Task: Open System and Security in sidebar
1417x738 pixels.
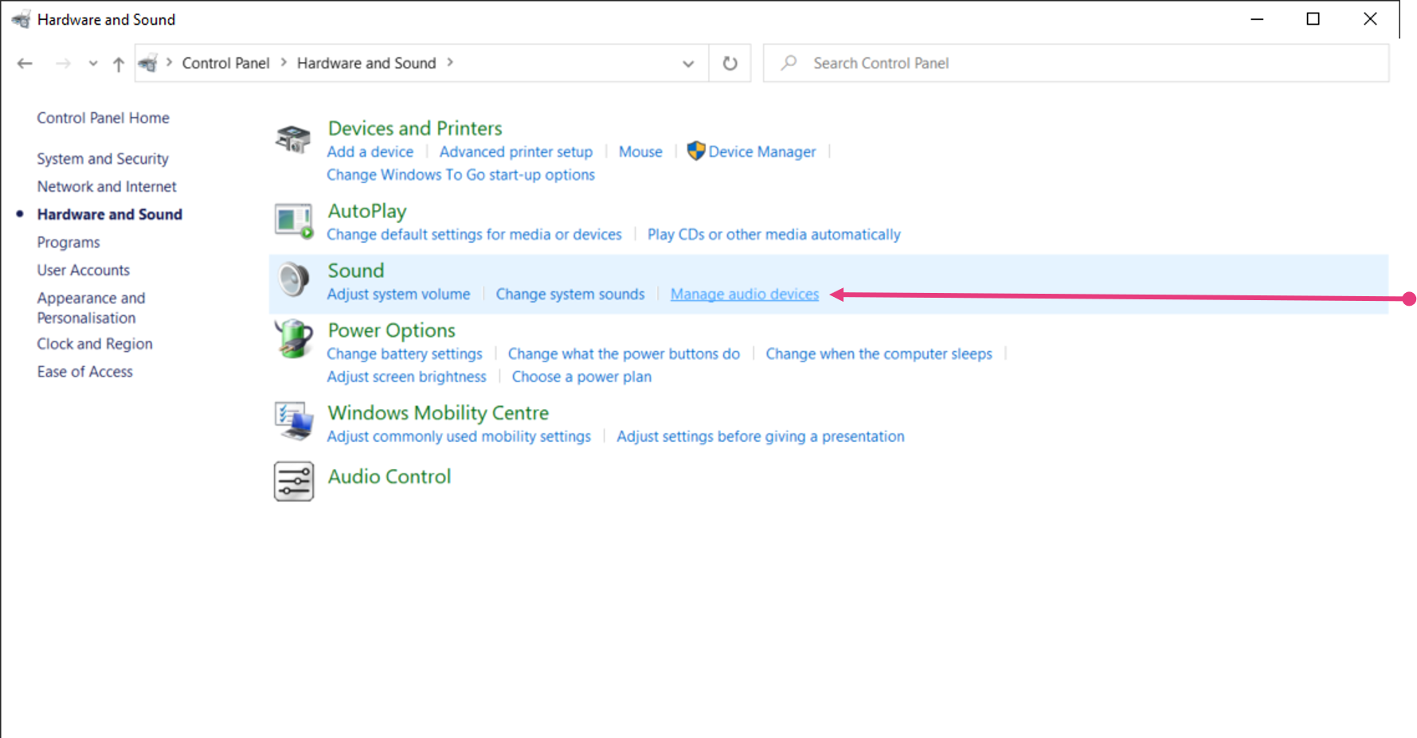Action: (103, 158)
